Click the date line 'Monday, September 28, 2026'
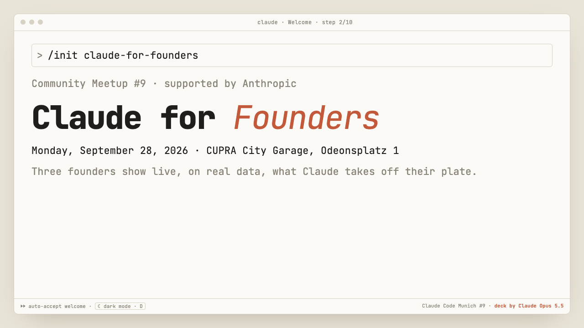 coord(109,151)
